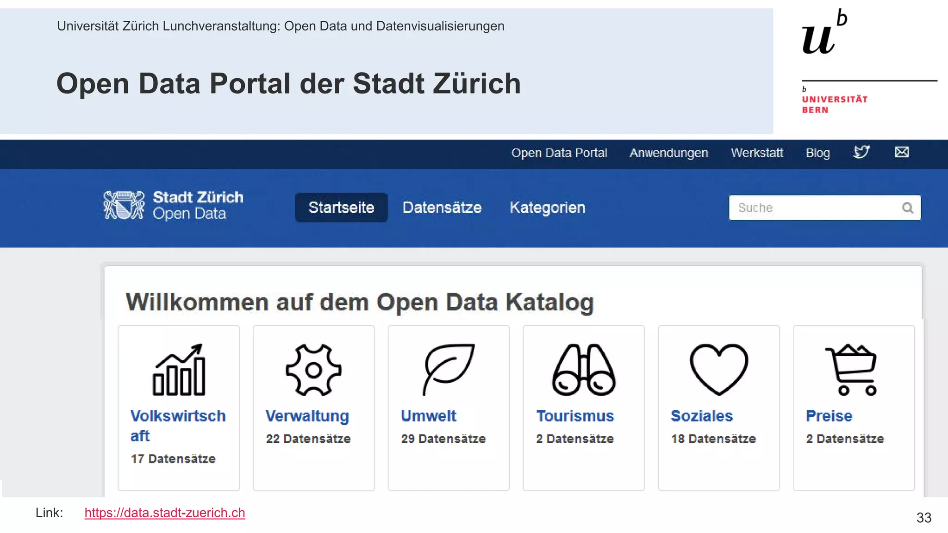The height and width of the screenshot is (533, 948).
Task: Click the heart icon for Soziales
Action: tap(719, 370)
